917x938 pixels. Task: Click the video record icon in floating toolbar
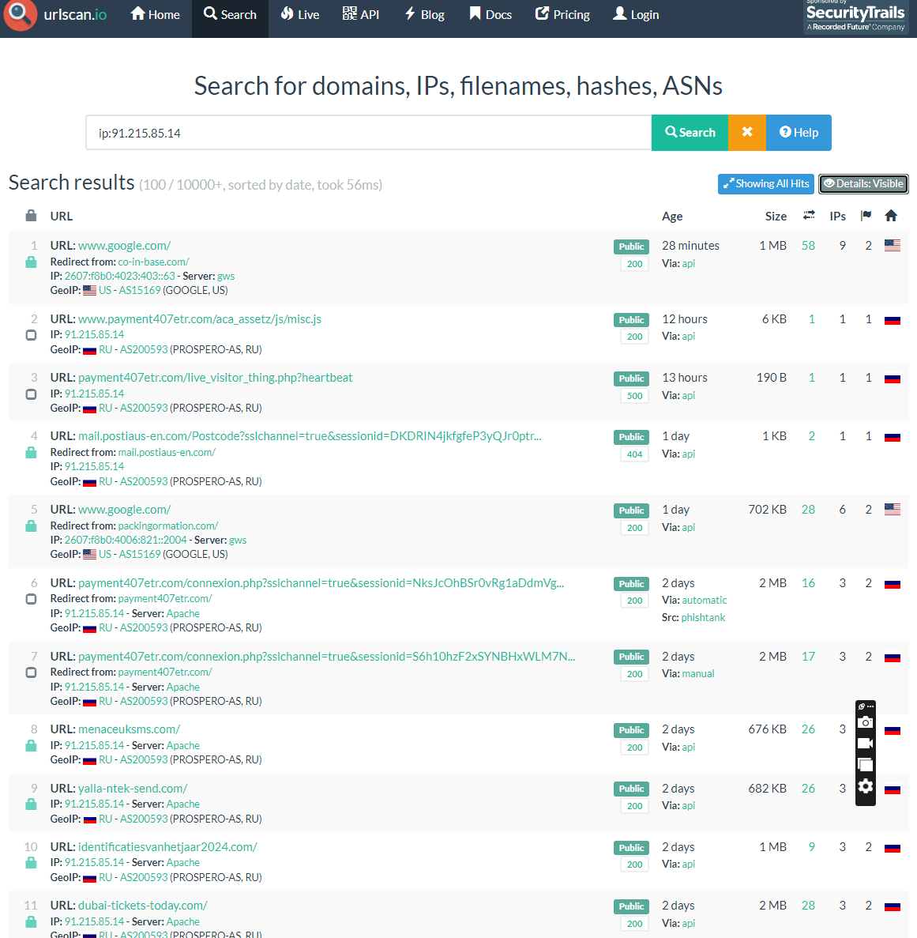[x=865, y=744]
